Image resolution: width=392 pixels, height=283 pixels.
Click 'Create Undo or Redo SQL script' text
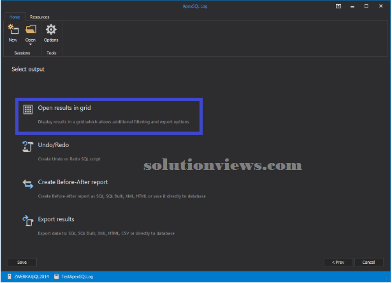coord(69,159)
